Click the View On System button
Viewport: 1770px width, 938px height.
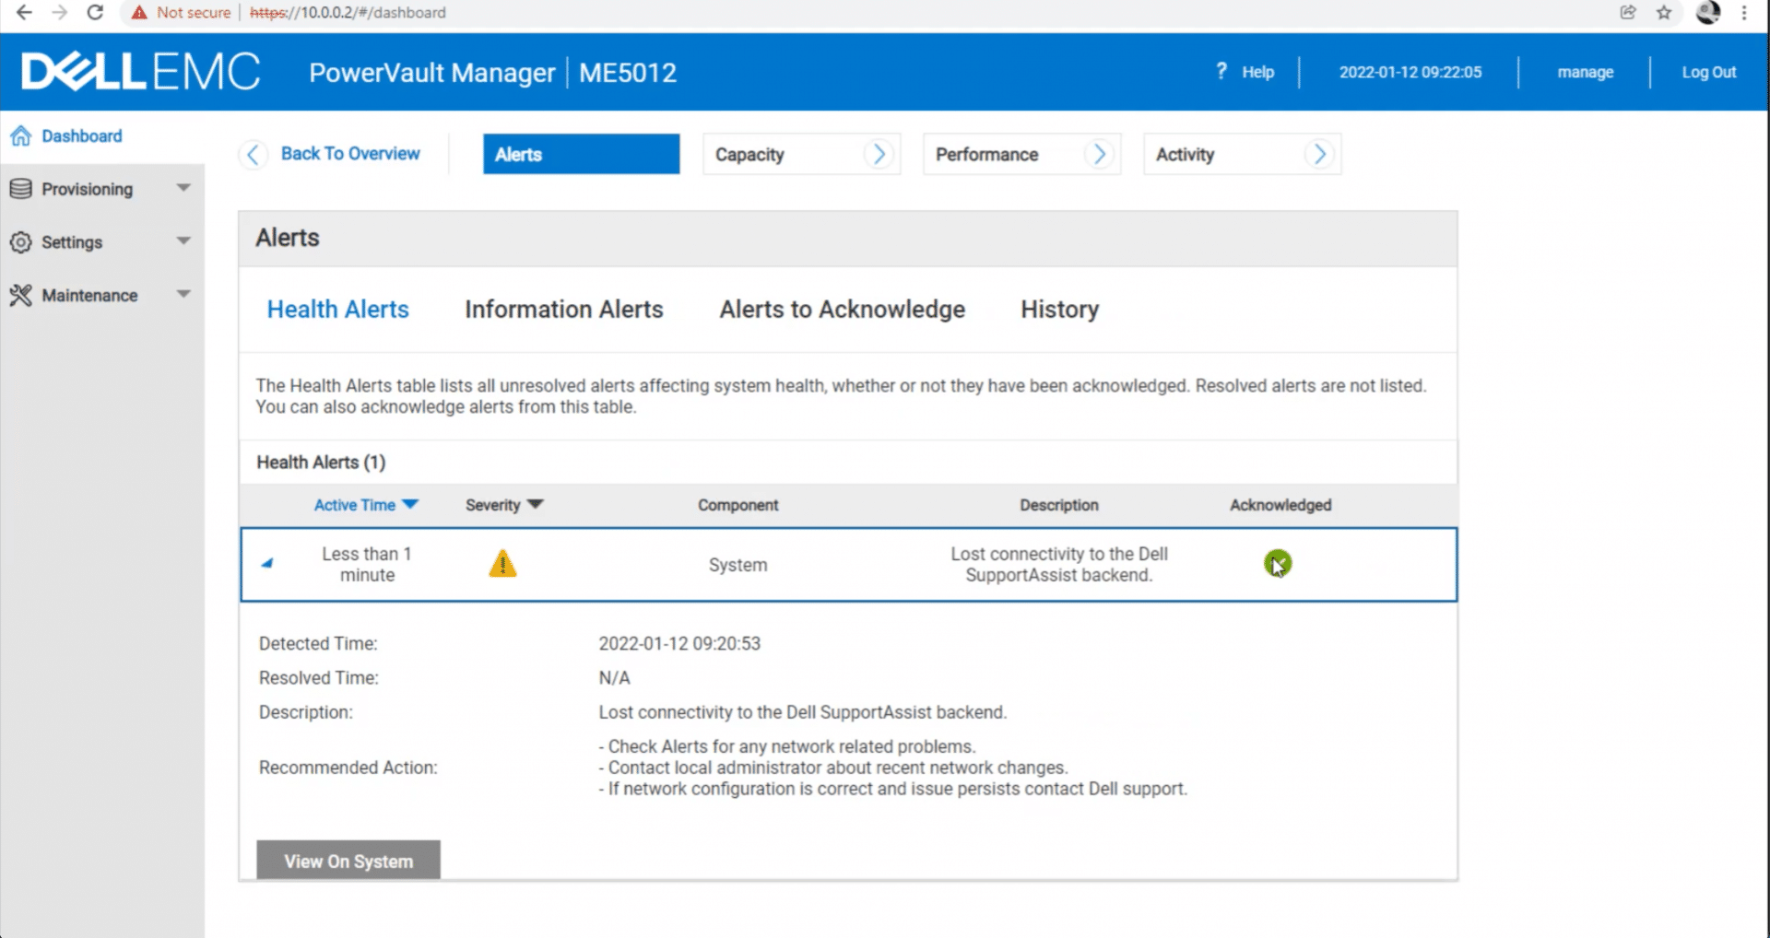[x=348, y=861]
